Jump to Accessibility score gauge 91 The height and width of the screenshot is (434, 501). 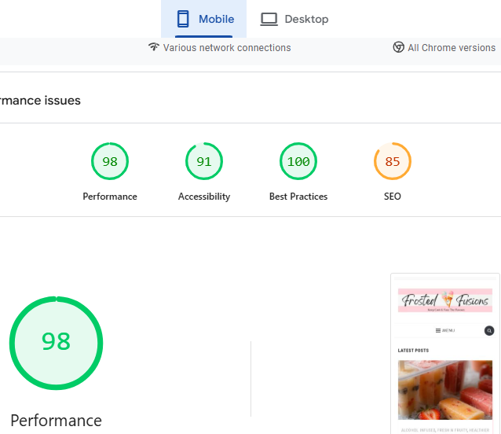click(204, 161)
